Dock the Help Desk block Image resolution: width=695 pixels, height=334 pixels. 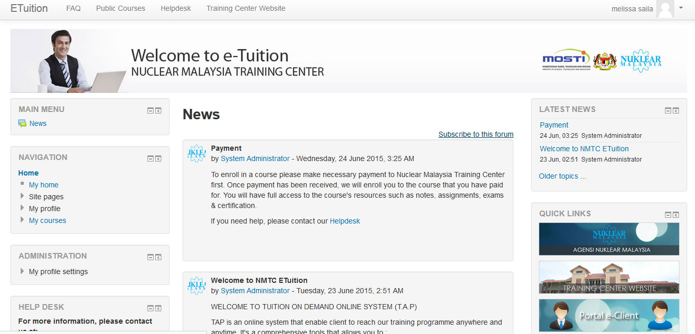coord(158,308)
